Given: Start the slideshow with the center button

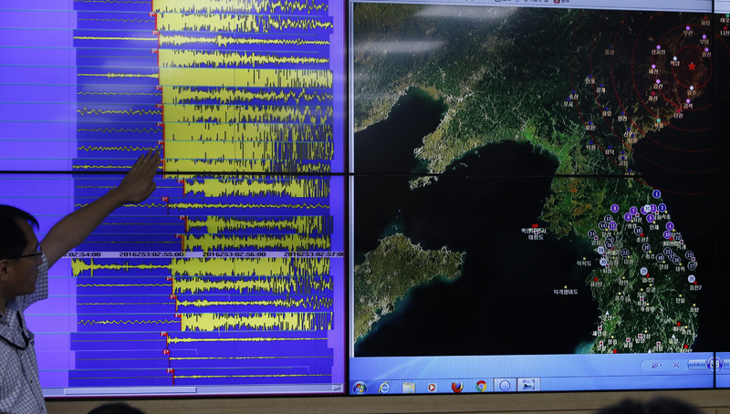Looking at the screenshot, I should pos(715,364).
